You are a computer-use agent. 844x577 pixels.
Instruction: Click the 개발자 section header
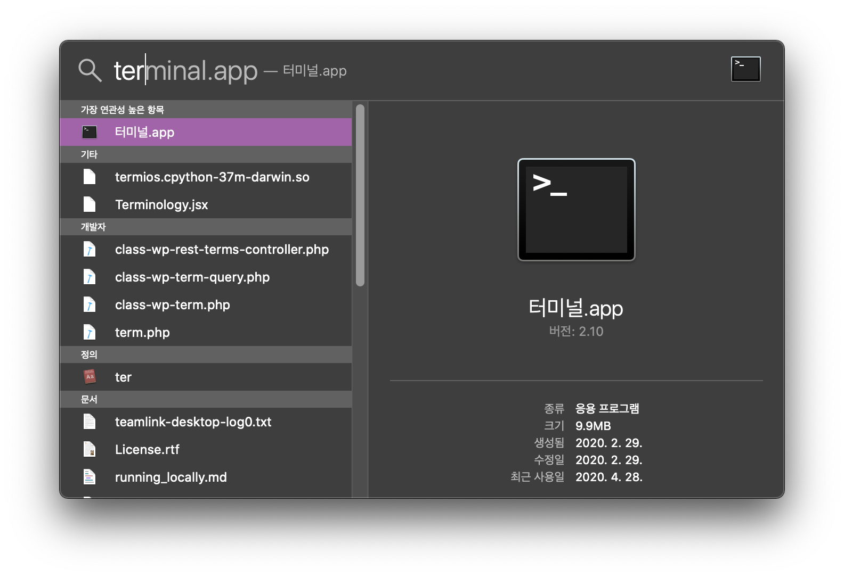206,227
